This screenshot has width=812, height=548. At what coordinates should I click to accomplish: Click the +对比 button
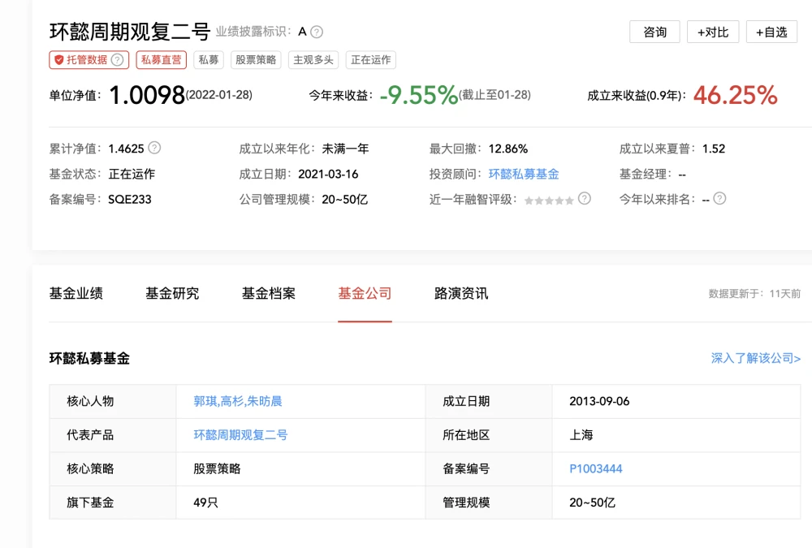pyautogui.click(x=713, y=32)
